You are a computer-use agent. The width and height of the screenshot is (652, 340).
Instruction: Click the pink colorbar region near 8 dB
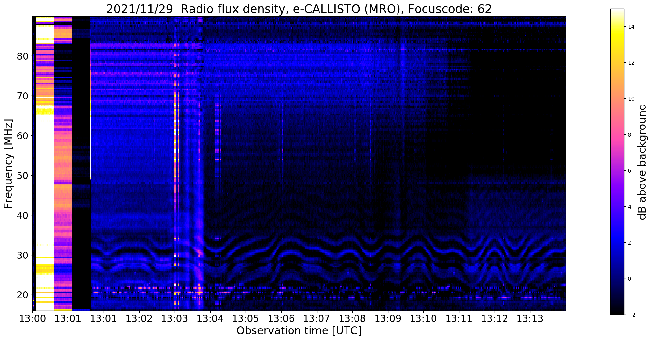click(617, 135)
